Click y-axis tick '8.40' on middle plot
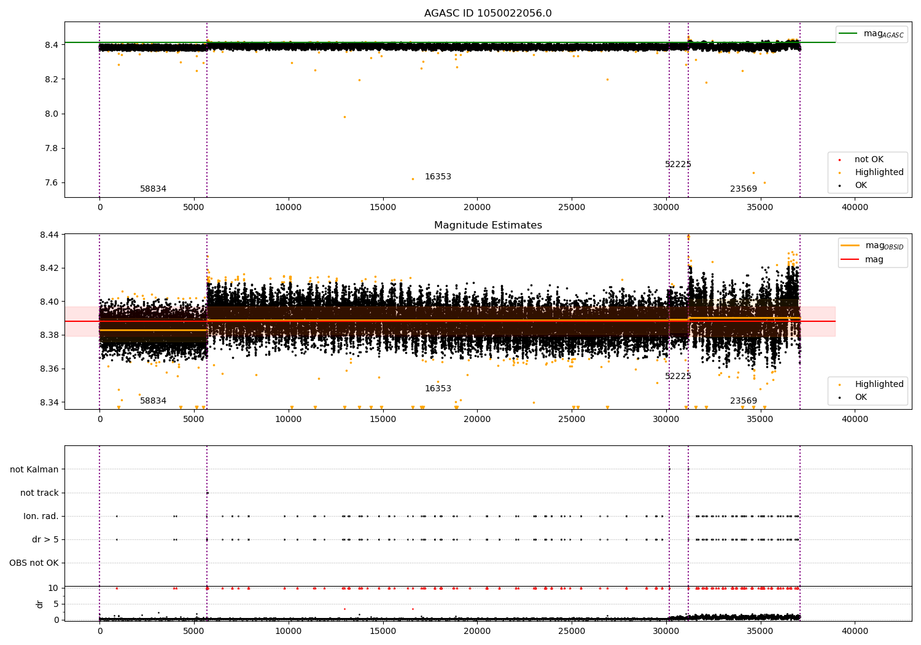Image resolution: width=921 pixels, height=645 pixels. 49,302
